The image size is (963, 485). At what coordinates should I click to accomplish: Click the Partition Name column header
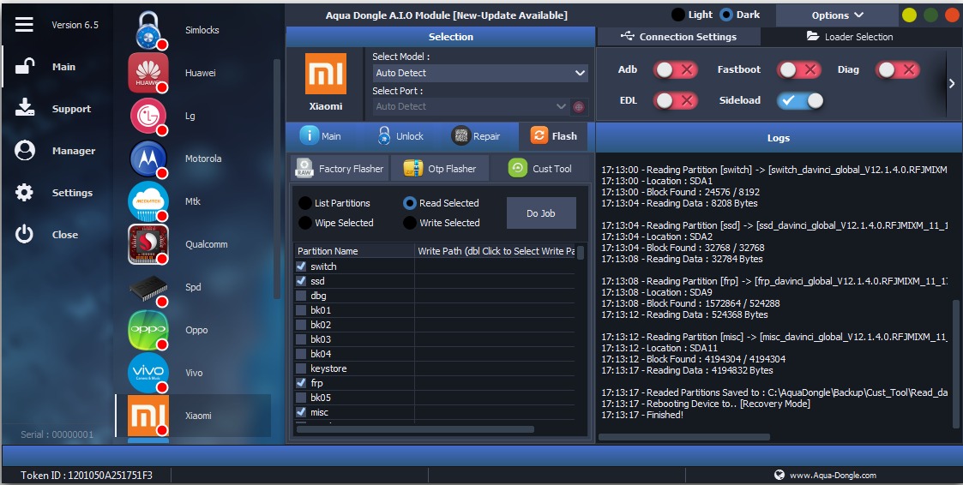pyautogui.click(x=354, y=251)
